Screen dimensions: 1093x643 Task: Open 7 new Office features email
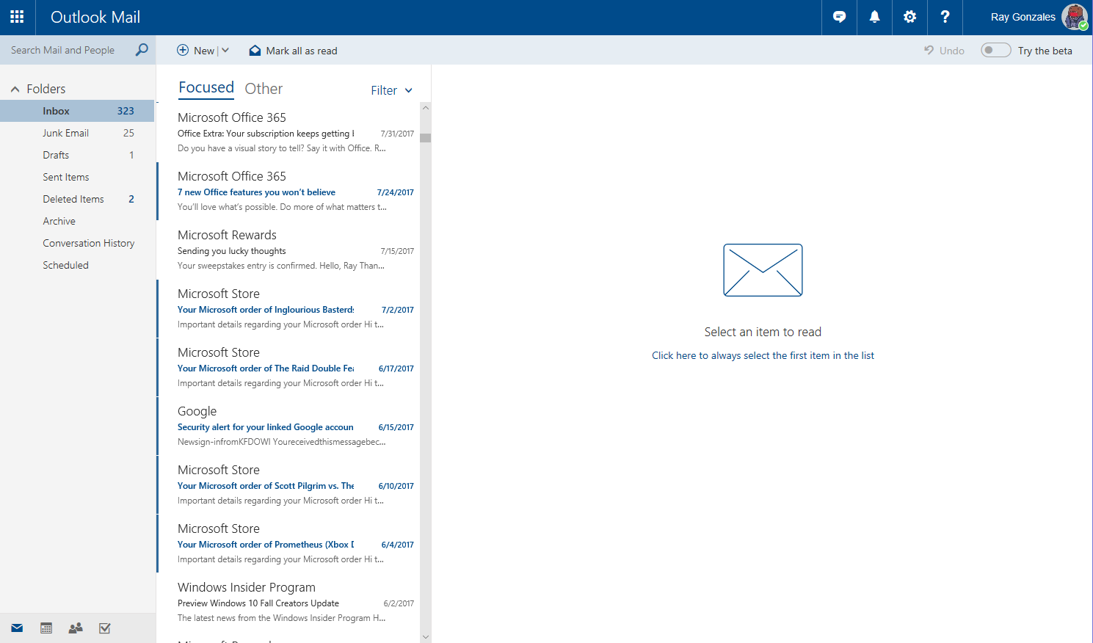pyautogui.click(x=288, y=191)
